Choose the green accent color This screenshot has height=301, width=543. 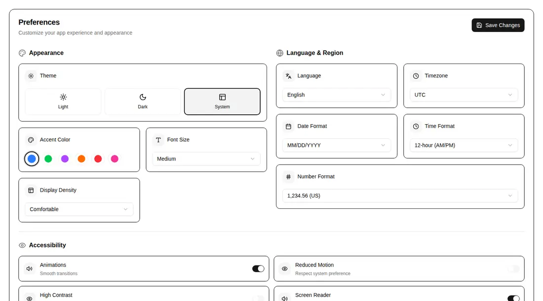48,159
